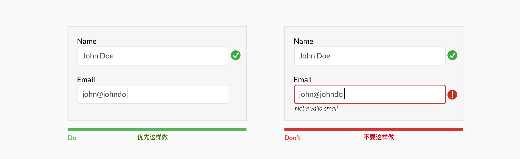Screen dimensions: 520x159
Task: Click the Name label in the Do panel
Action: (87, 41)
